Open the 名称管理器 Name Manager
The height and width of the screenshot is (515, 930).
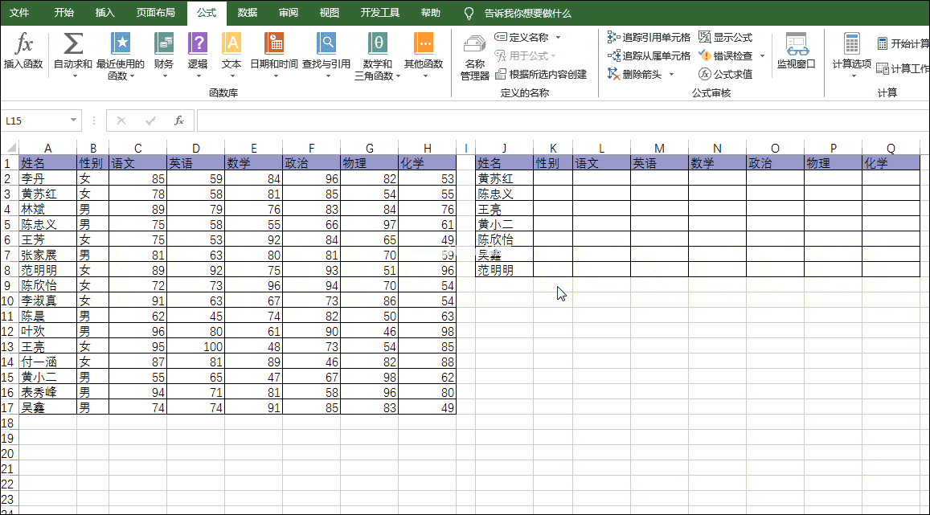tap(474, 50)
